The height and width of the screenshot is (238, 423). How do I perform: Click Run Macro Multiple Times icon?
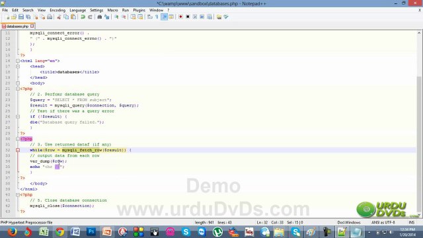click(202, 17)
